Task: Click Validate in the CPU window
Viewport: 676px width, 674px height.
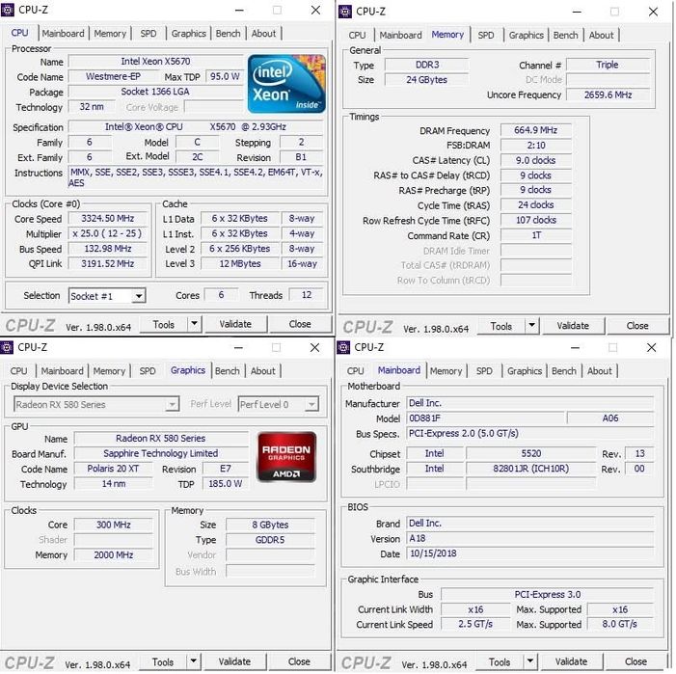Action: pos(235,324)
